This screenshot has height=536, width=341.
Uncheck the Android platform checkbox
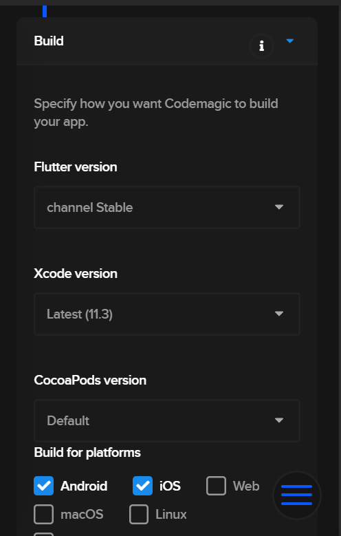(x=44, y=486)
